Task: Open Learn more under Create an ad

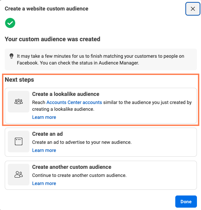Action: (x=44, y=150)
